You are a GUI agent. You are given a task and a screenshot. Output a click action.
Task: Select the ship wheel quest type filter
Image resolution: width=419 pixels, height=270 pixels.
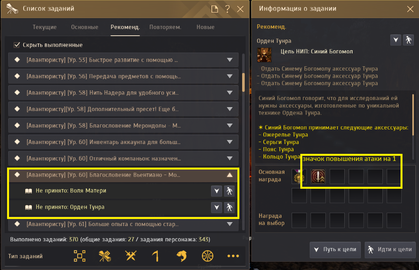pos(208,256)
